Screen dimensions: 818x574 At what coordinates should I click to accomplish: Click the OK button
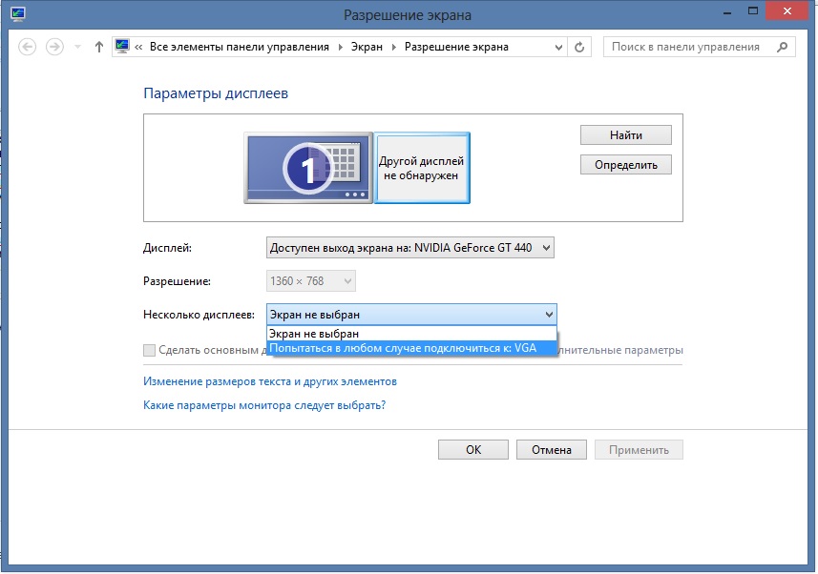click(473, 449)
